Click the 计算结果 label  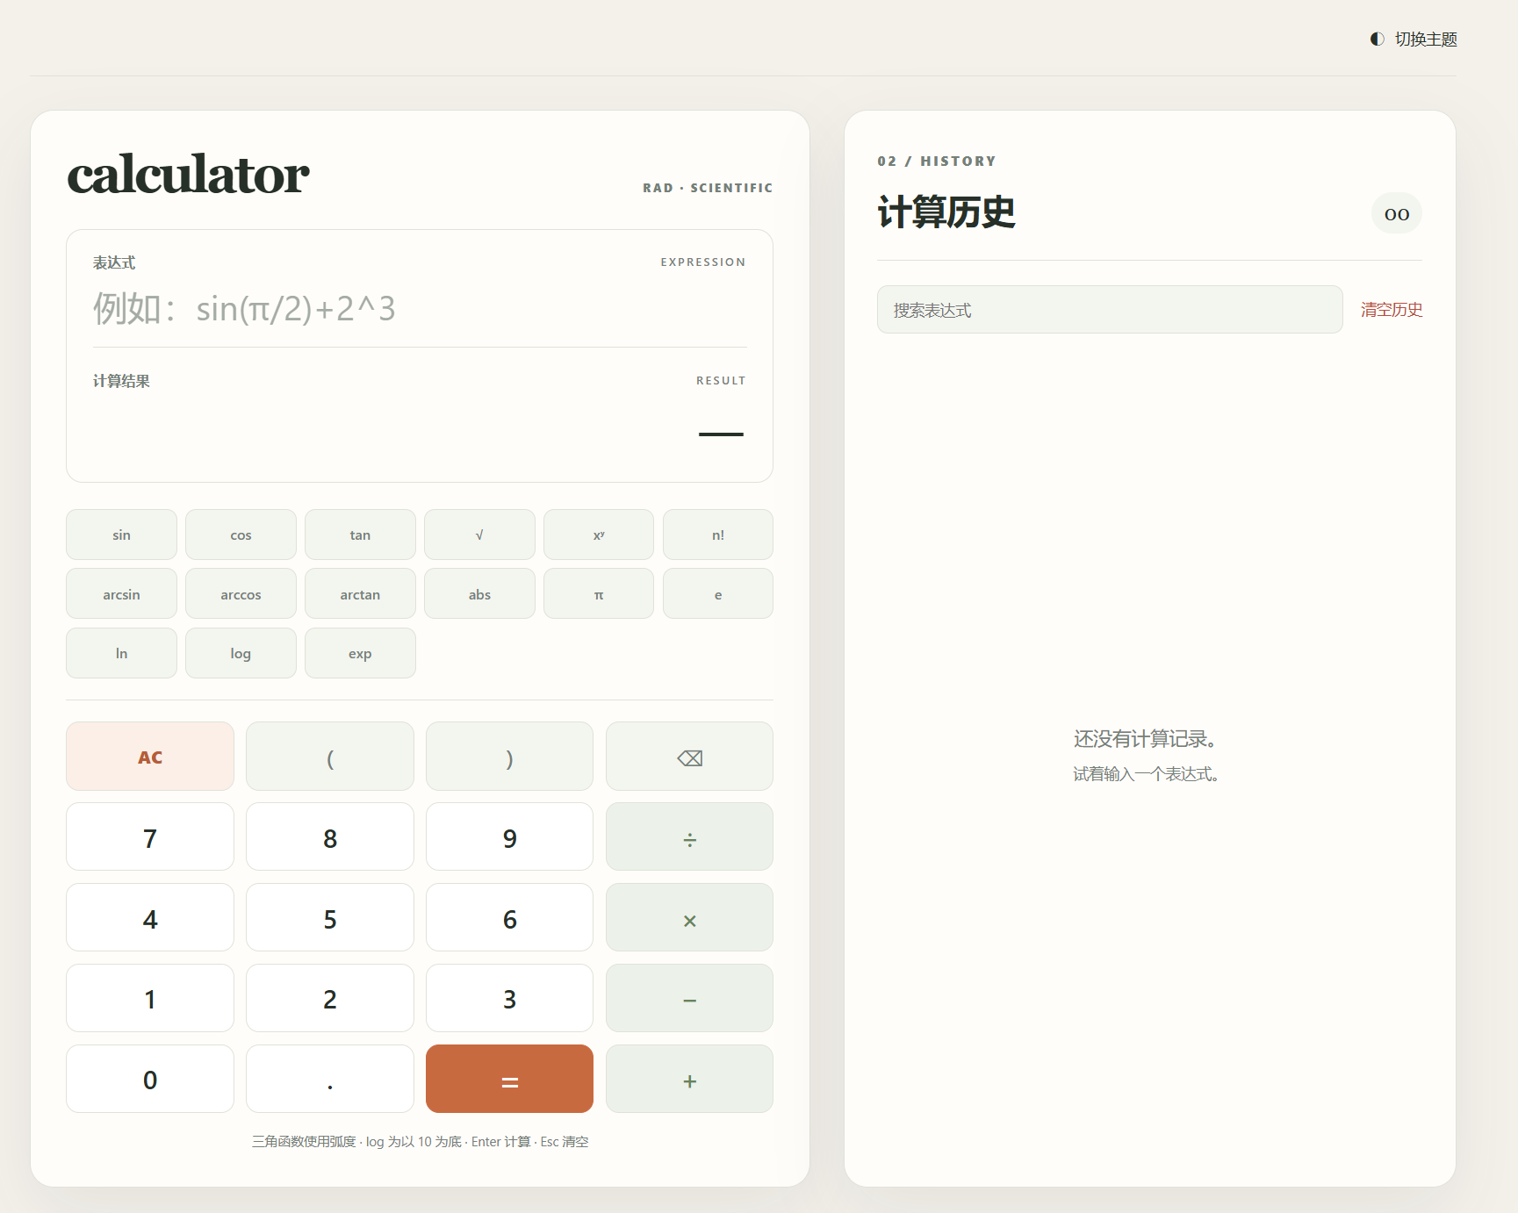pyautogui.click(x=121, y=381)
